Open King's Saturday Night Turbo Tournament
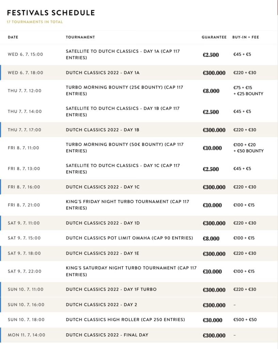The width and height of the screenshot is (278, 349). 131,271
